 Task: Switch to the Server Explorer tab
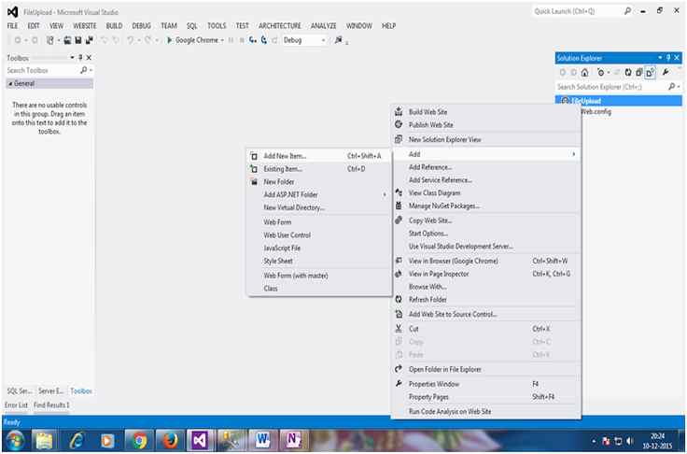(x=50, y=390)
